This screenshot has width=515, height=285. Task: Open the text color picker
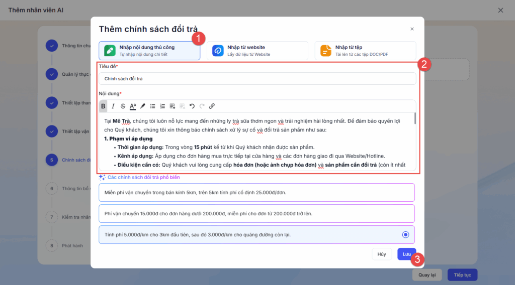click(133, 106)
